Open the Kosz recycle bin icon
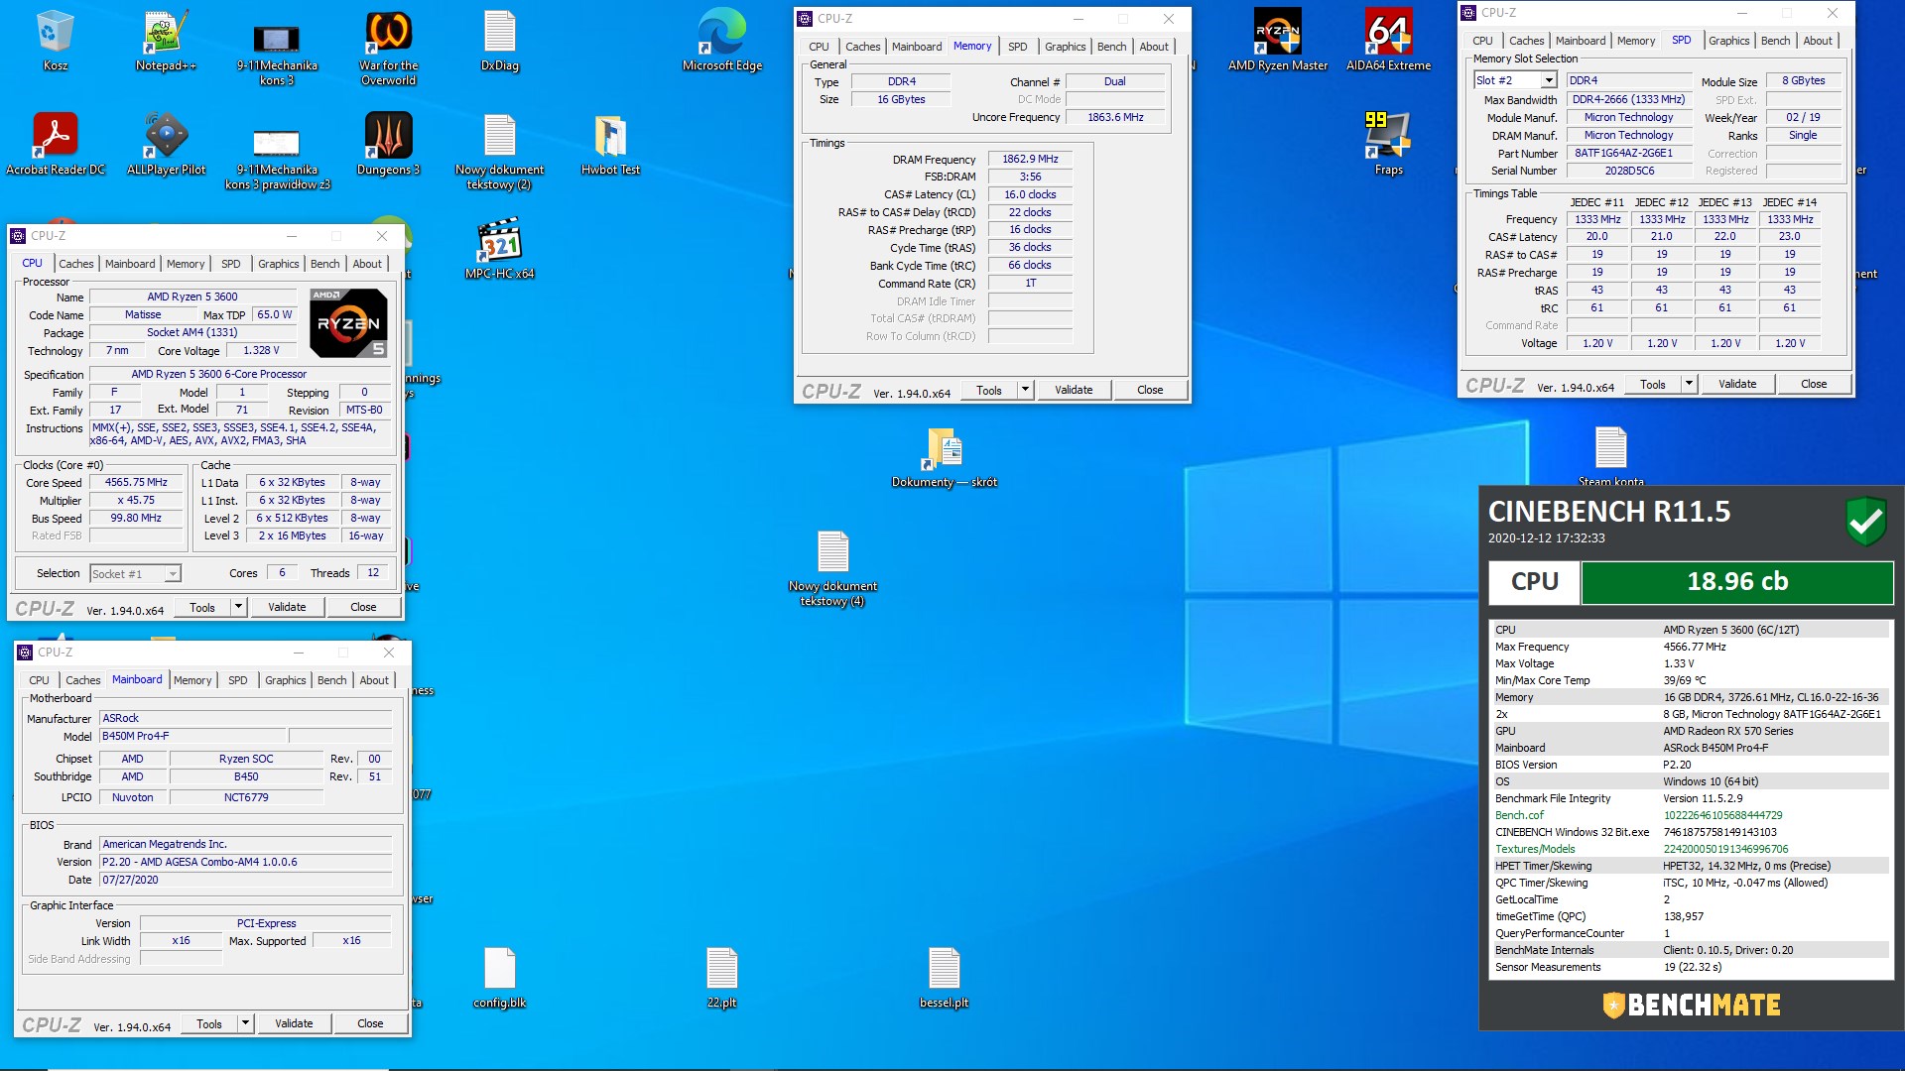Viewport: 1905px width, 1071px height. point(55,41)
